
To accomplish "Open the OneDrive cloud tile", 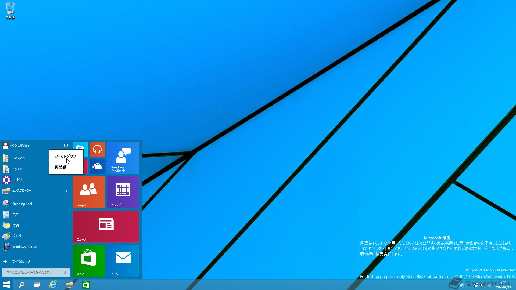I will (97, 166).
